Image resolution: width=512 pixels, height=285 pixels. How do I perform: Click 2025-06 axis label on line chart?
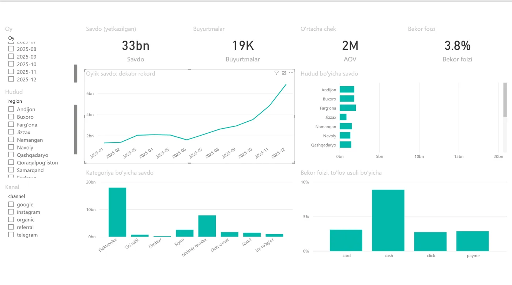[180, 153]
